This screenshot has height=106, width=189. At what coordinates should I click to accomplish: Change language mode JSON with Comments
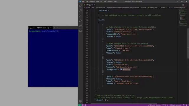click(x=176, y=105)
